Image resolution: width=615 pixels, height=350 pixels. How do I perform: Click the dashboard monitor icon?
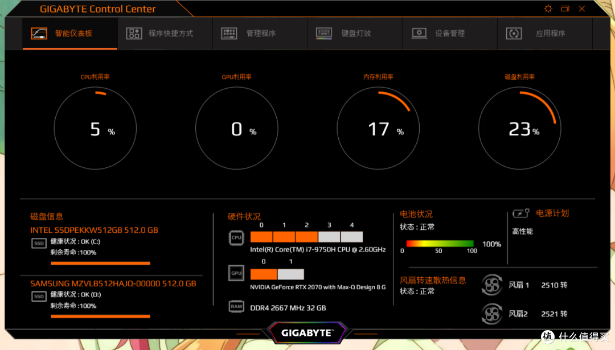click(39, 34)
